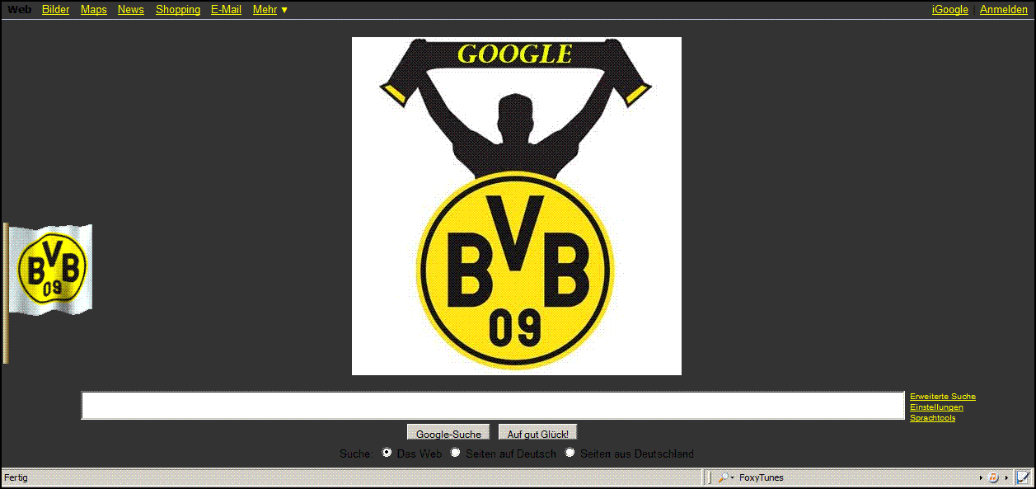
Task: Click the notepad pen icon in status bar
Action: tap(1023, 477)
